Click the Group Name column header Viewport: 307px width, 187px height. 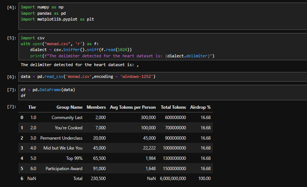[x=69, y=107]
